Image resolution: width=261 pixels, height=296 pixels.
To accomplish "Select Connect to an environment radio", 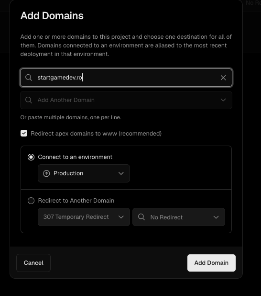I will click(31, 157).
